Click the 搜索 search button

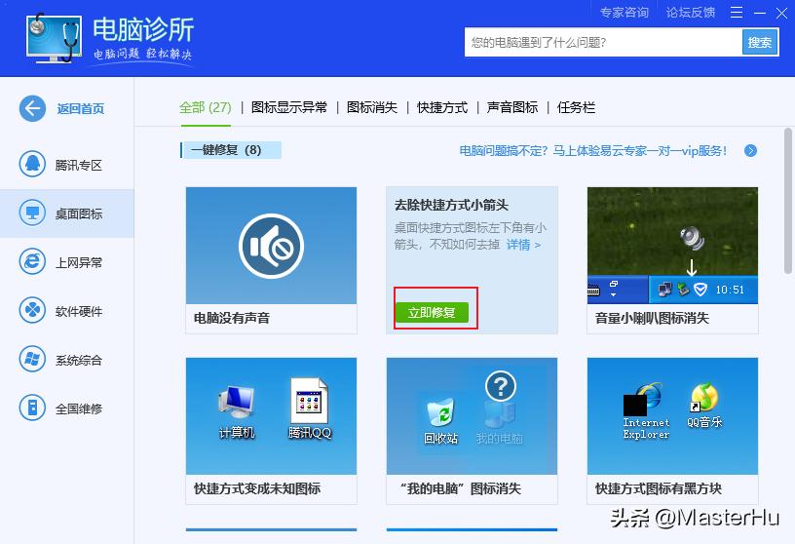(x=760, y=42)
